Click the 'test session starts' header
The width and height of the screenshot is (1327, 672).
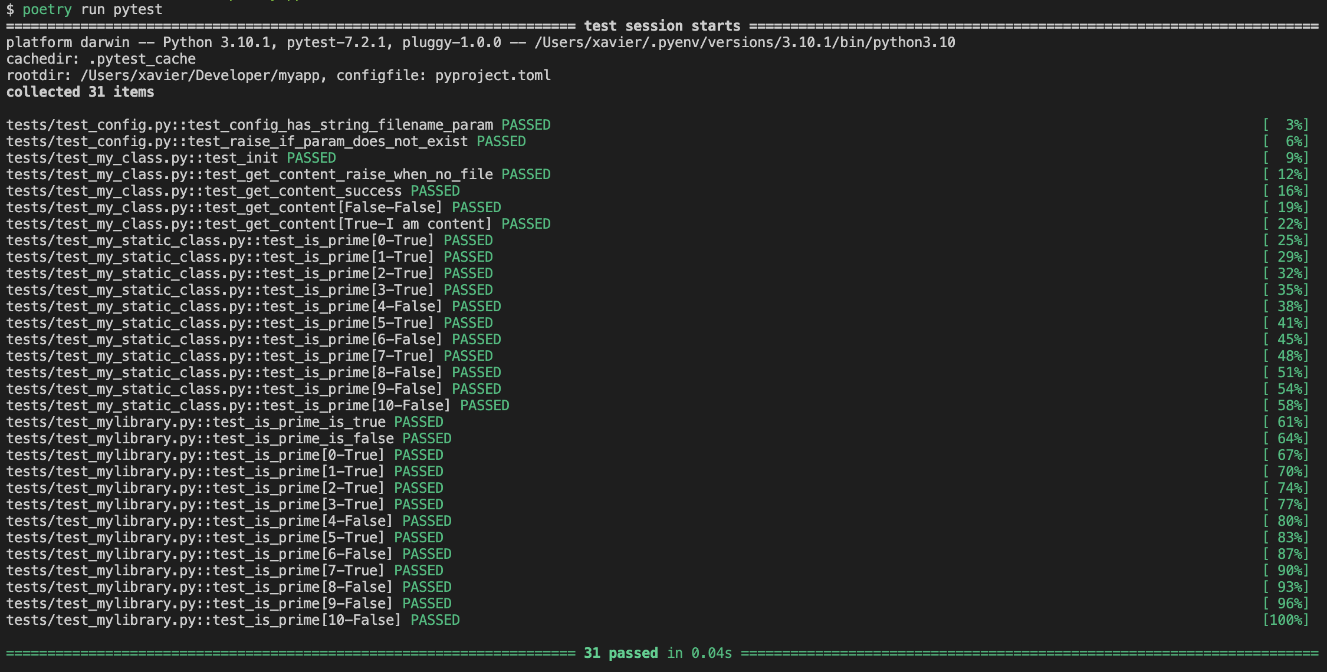tap(662, 26)
